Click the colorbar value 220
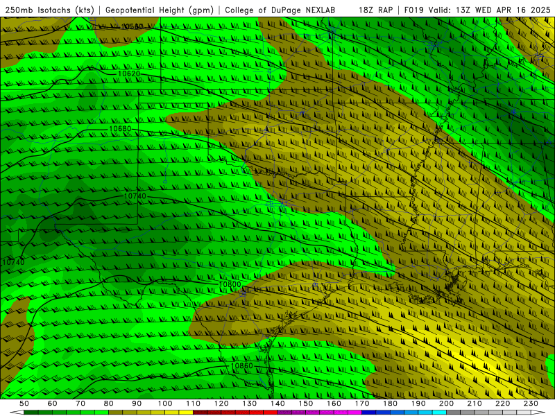Viewport: 555px width, 416px height. (502, 404)
